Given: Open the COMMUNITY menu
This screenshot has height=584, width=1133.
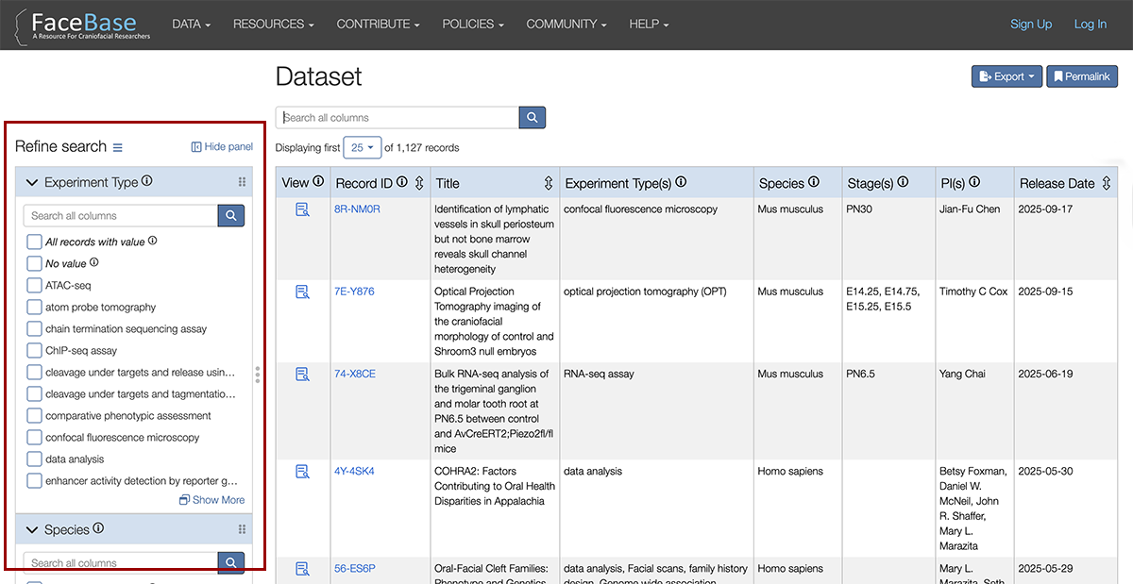Looking at the screenshot, I should point(566,25).
